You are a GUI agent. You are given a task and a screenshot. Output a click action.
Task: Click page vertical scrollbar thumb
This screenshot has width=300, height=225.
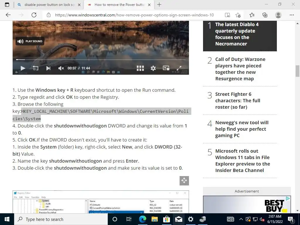coord(297,71)
